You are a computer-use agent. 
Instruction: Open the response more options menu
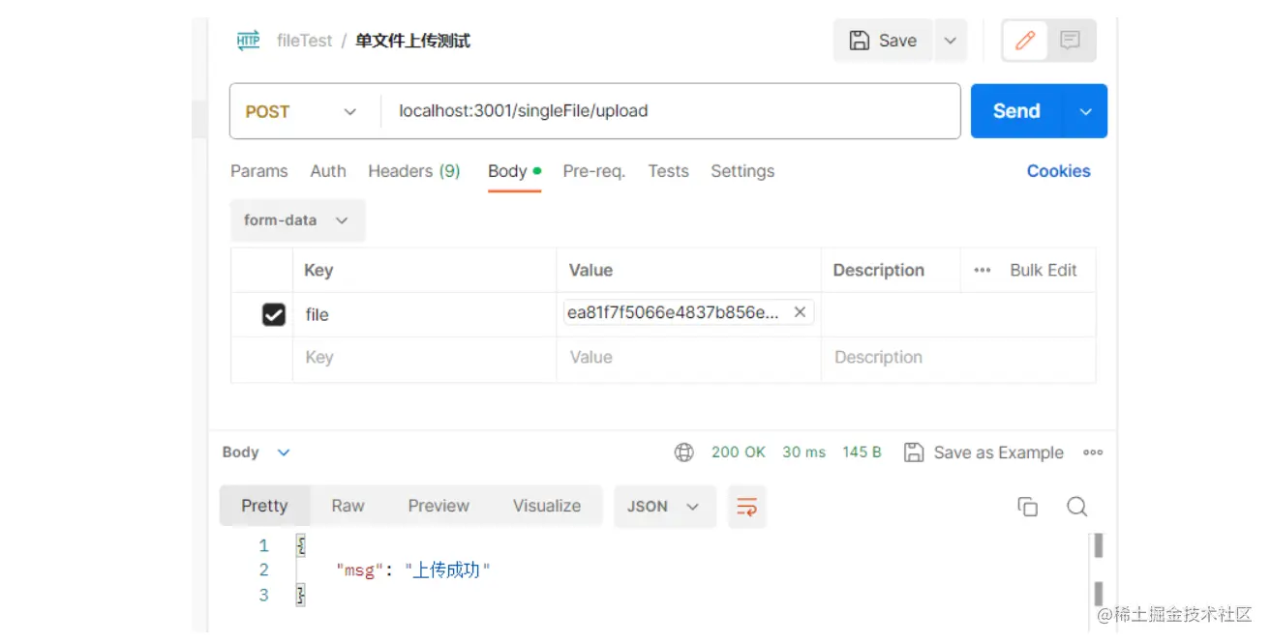(1093, 453)
